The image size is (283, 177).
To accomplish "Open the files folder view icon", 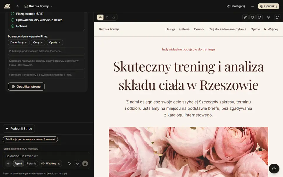I will (x=107, y=17).
